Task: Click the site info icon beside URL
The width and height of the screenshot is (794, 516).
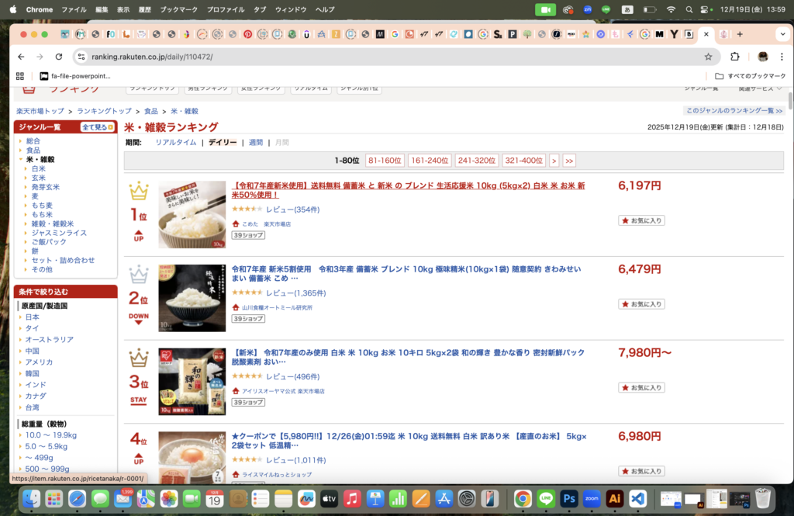Action: [81, 57]
